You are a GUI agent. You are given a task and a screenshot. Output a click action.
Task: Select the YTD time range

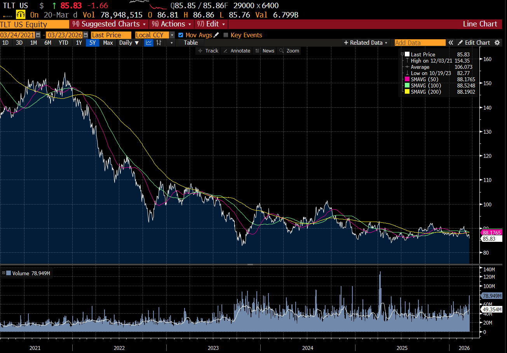point(63,43)
